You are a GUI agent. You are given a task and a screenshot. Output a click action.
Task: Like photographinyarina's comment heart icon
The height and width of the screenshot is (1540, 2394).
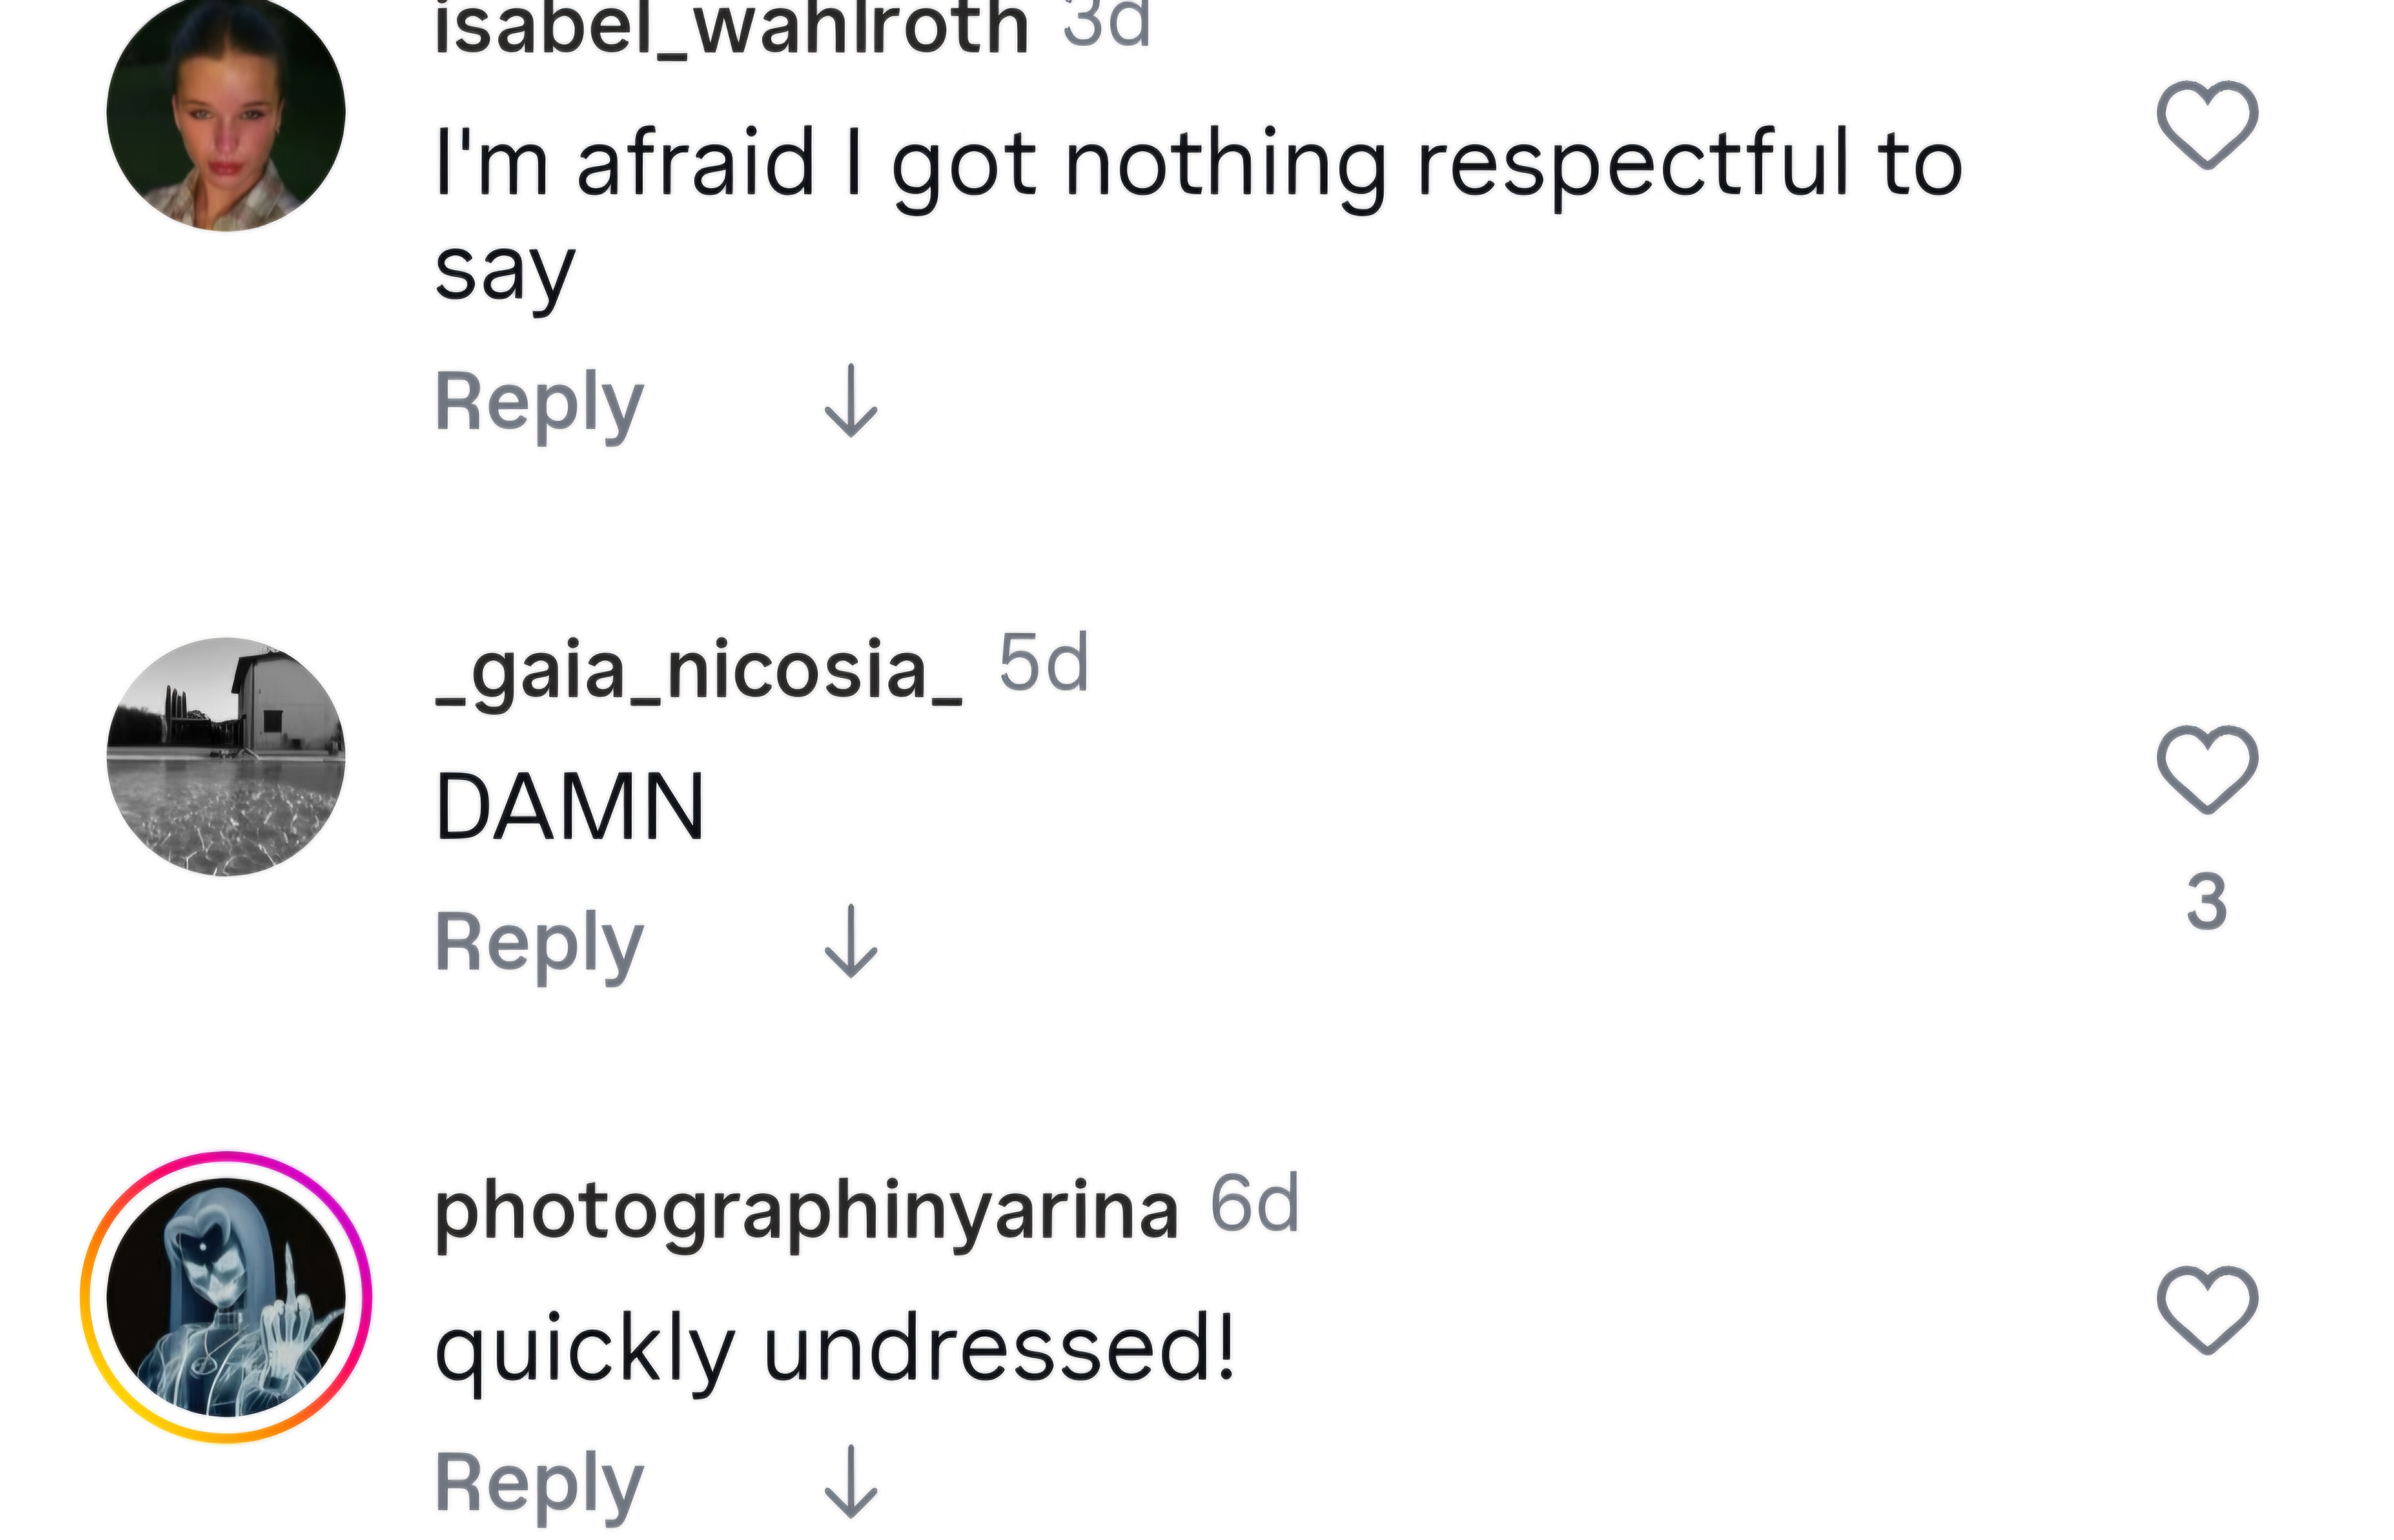coord(2207,1310)
